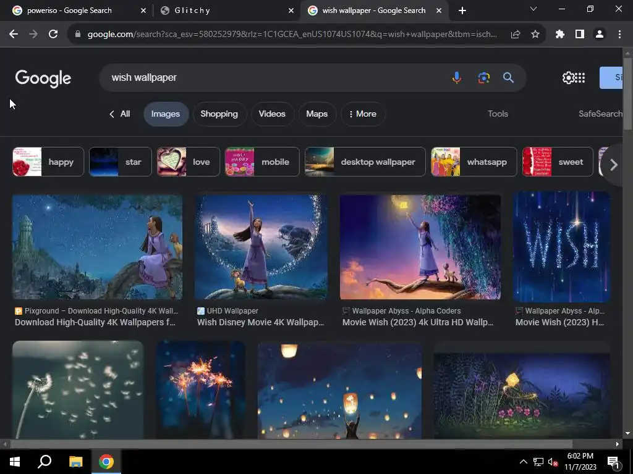Viewport: 633px width, 474px height.
Task: Show more chips with the right arrow
Action: 614,164
